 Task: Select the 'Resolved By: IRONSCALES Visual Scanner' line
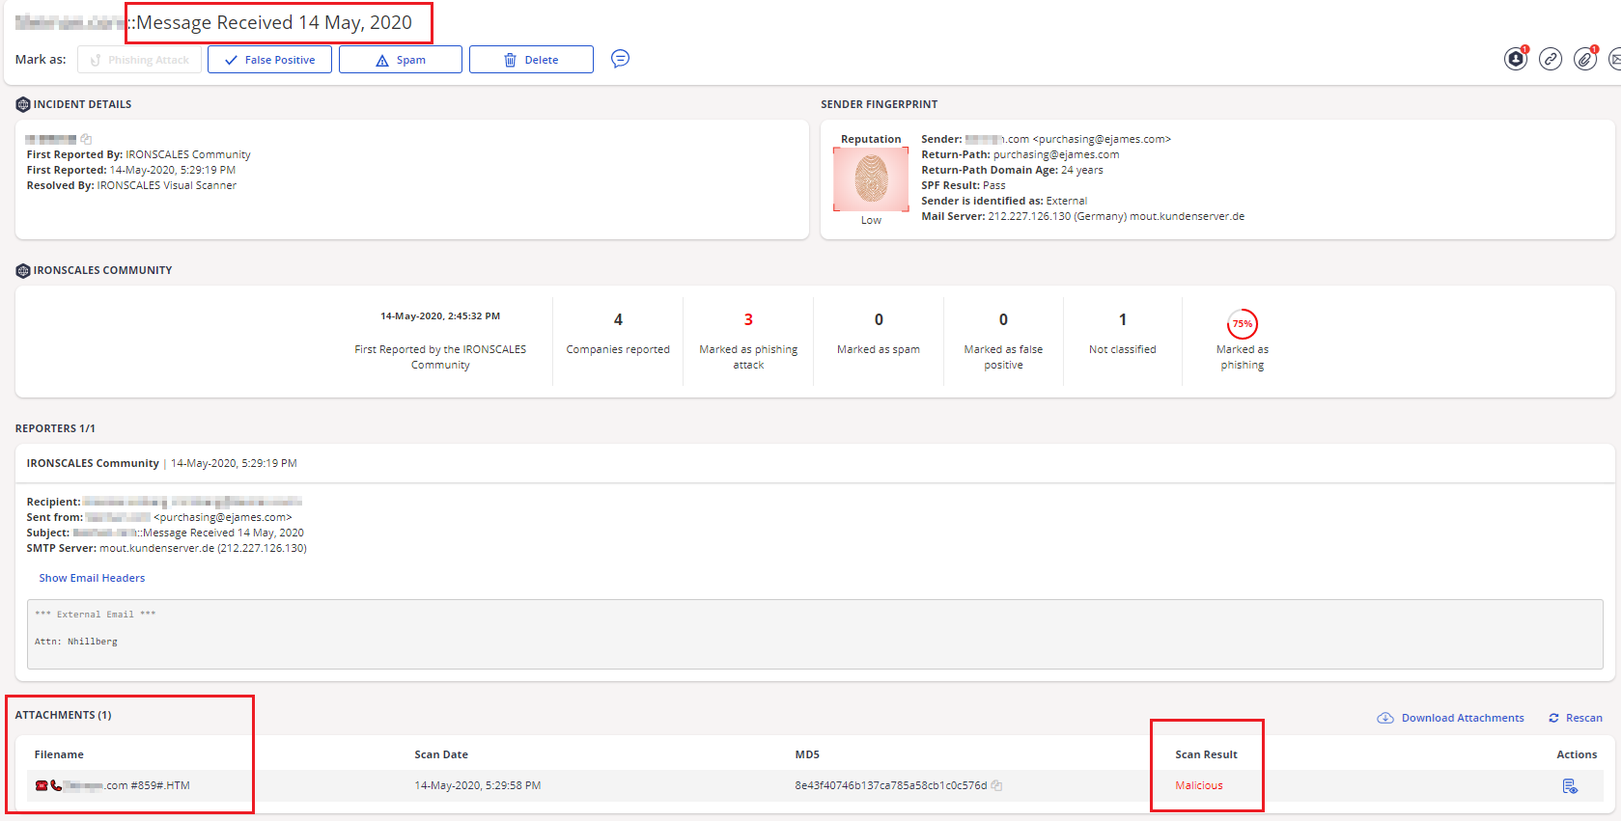point(131,185)
